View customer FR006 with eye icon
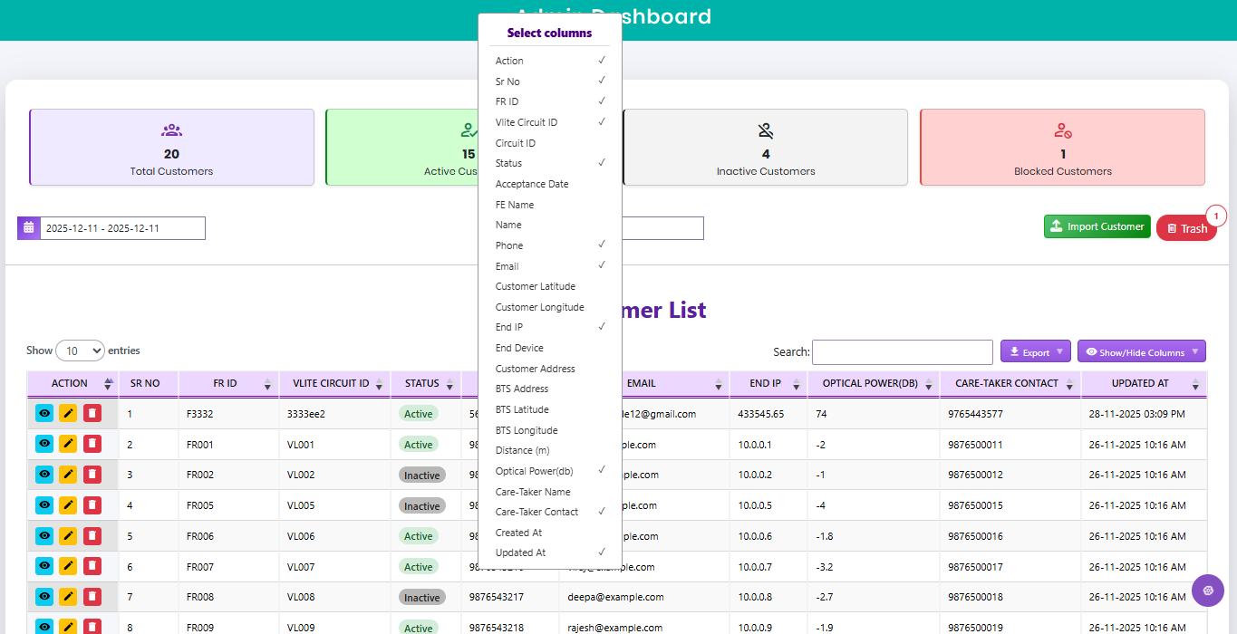 coord(44,535)
